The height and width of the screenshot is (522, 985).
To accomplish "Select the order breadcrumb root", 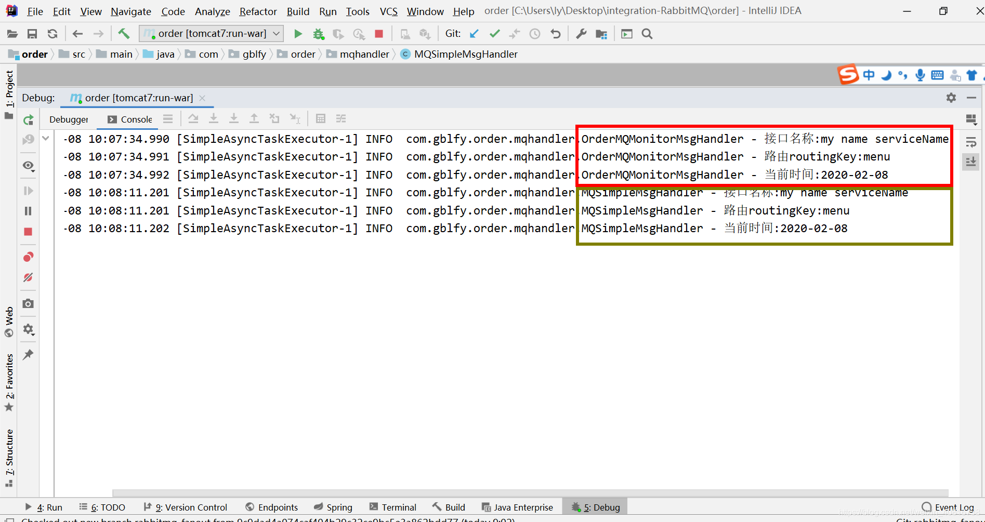I will [28, 54].
